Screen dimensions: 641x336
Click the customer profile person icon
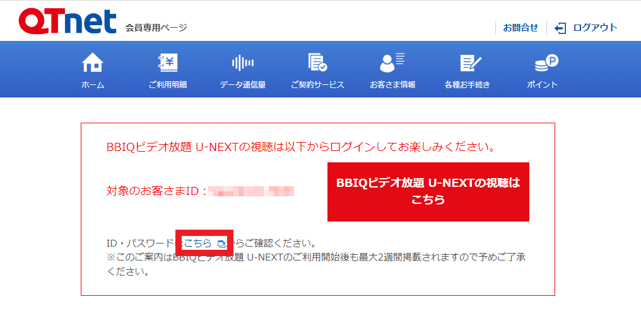click(x=392, y=62)
